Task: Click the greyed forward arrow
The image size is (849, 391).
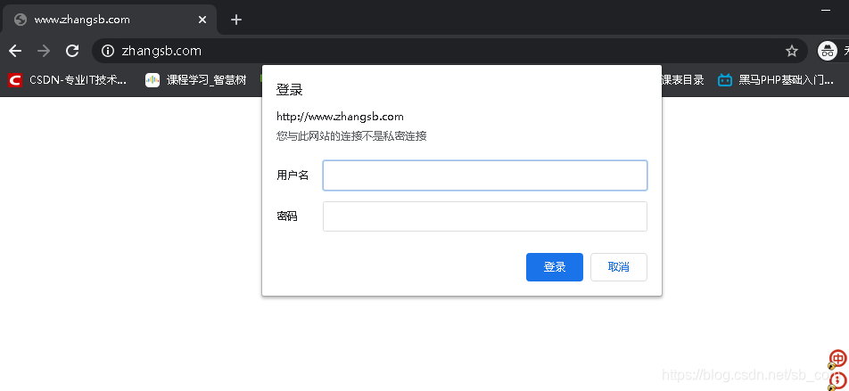Action: point(44,51)
